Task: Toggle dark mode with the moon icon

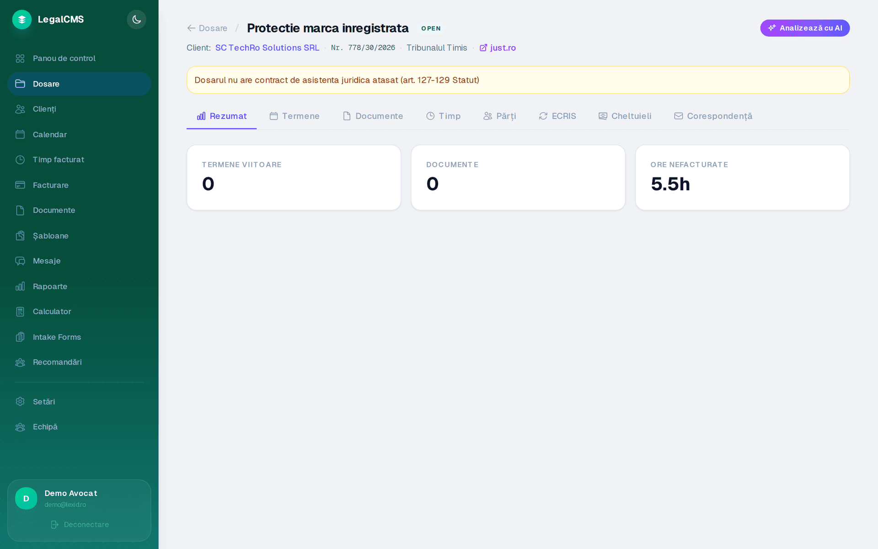Action: [x=136, y=19]
